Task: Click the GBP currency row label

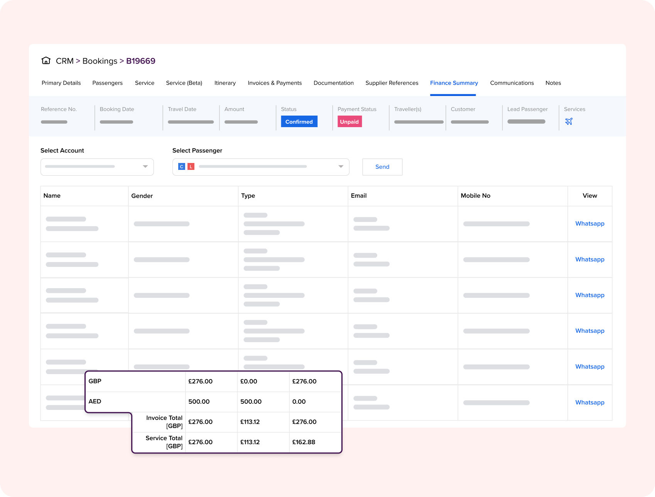Action: click(x=95, y=381)
